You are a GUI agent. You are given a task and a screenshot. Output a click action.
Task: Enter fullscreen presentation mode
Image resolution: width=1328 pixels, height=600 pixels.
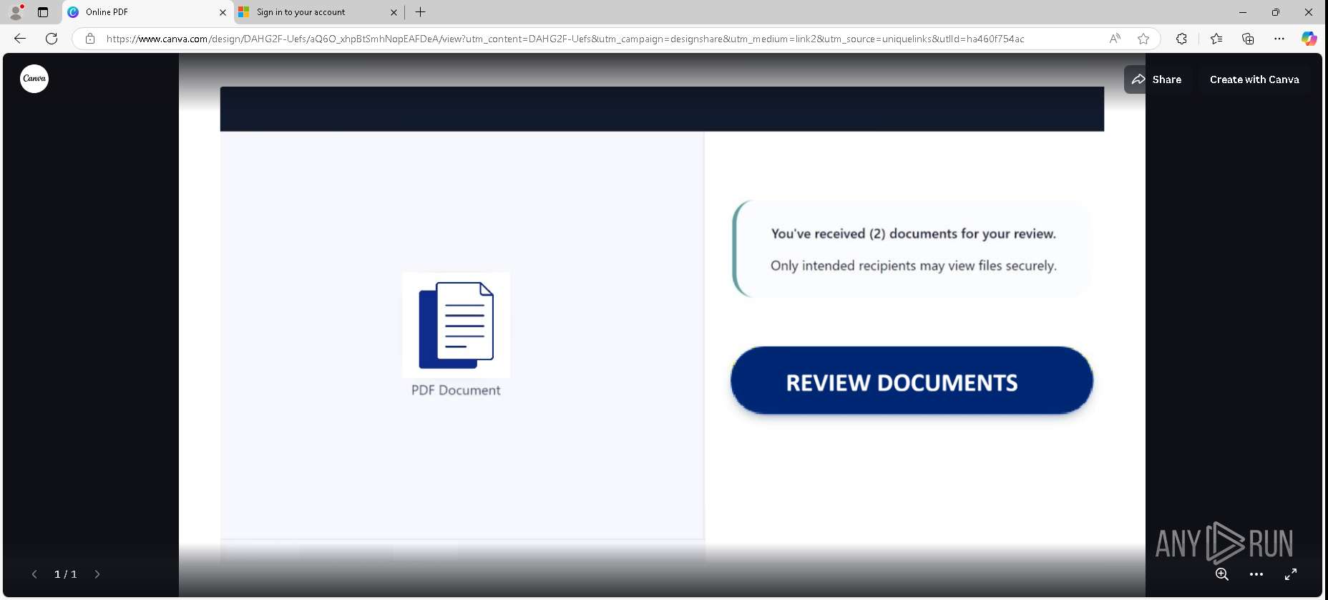1291,574
